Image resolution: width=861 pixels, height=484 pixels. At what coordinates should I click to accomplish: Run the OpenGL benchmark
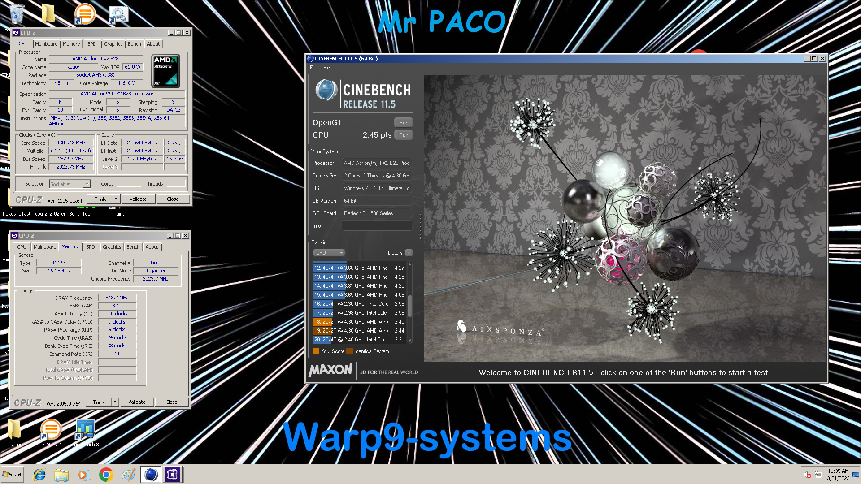click(404, 123)
